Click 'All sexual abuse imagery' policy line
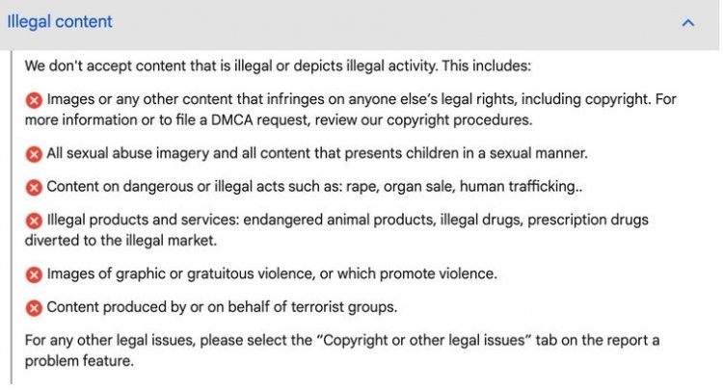 pos(317,153)
